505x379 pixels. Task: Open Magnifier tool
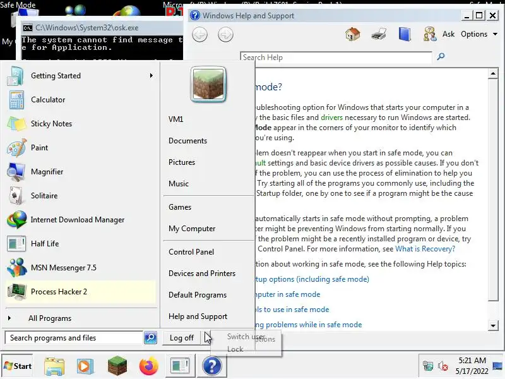(x=81, y=172)
